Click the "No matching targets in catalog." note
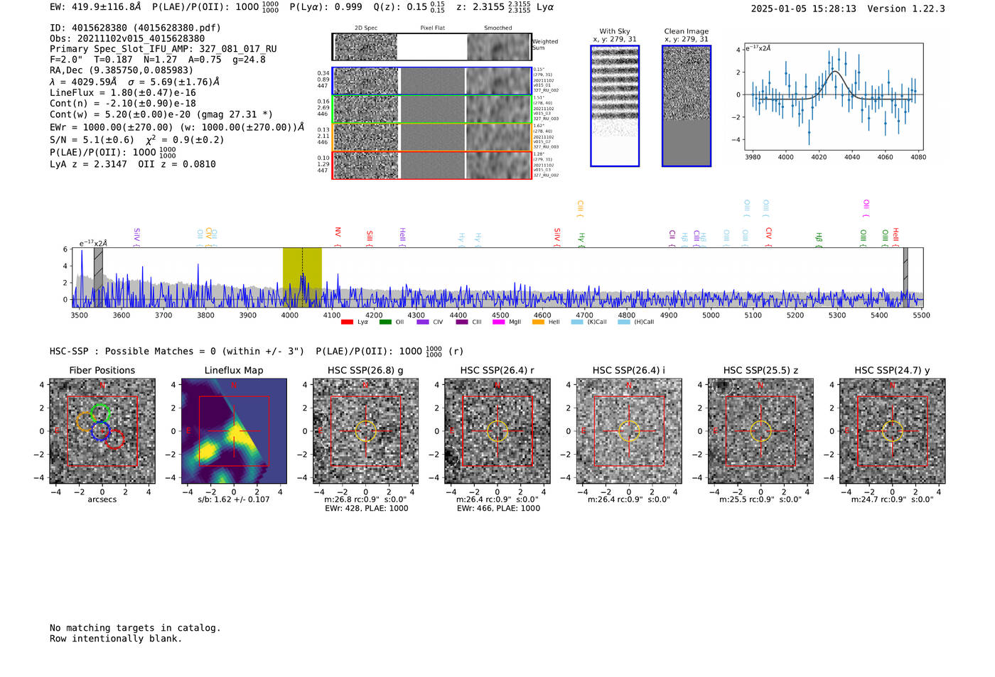 pos(135,628)
